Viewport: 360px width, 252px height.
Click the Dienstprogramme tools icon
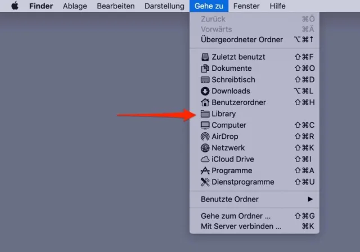coord(205,182)
